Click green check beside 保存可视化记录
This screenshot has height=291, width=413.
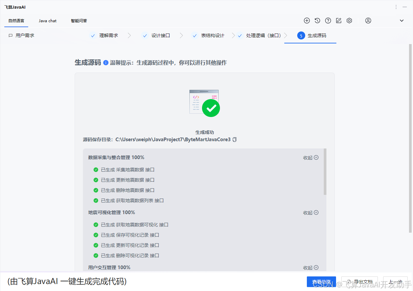pos(96,235)
